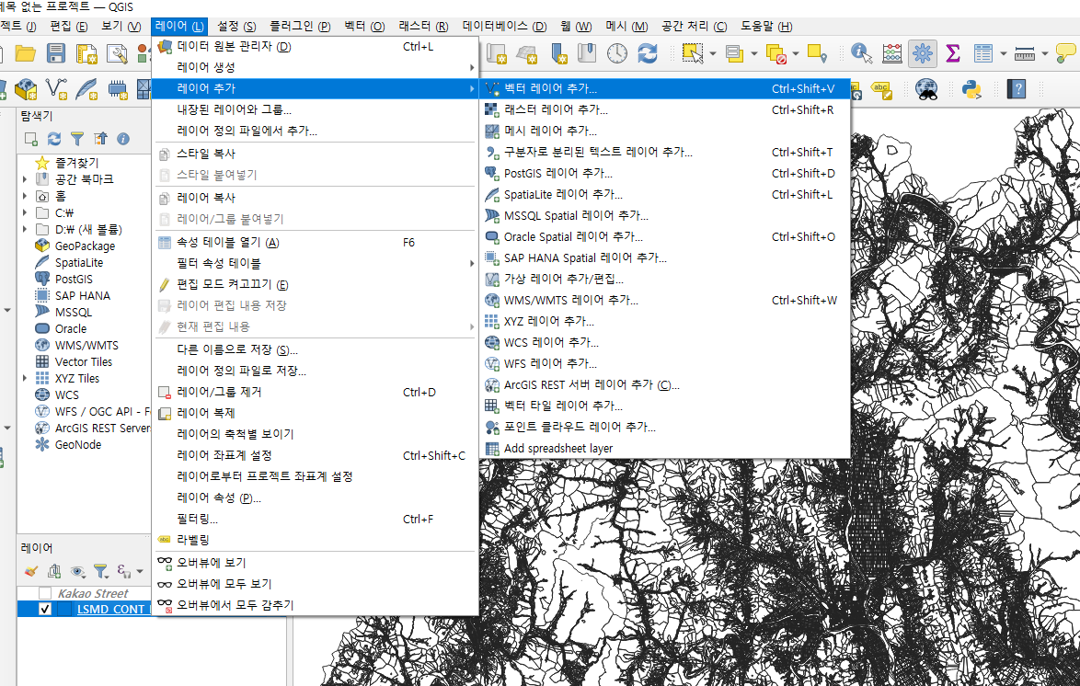
Task: Activate the measure line ruler tool
Action: pos(1025,53)
